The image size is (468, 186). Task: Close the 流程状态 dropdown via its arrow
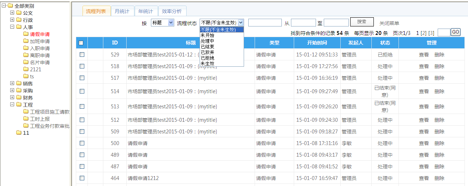(241, 23)
